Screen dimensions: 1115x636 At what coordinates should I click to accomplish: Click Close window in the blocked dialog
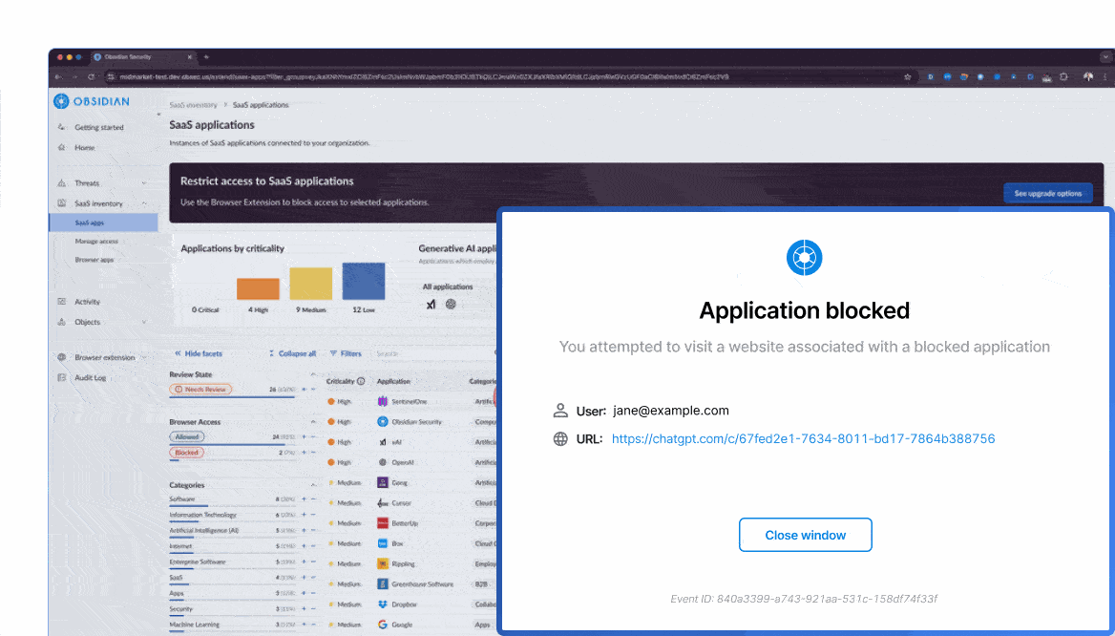tap(805, 535)
